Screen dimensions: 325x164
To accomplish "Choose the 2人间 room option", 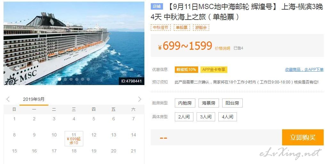I will (184, 117).
